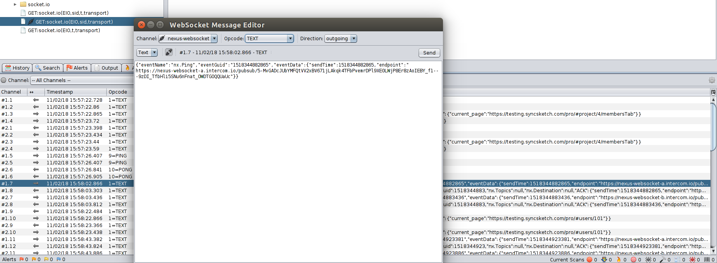Open the partially hidden flame-icon tab

128,68
